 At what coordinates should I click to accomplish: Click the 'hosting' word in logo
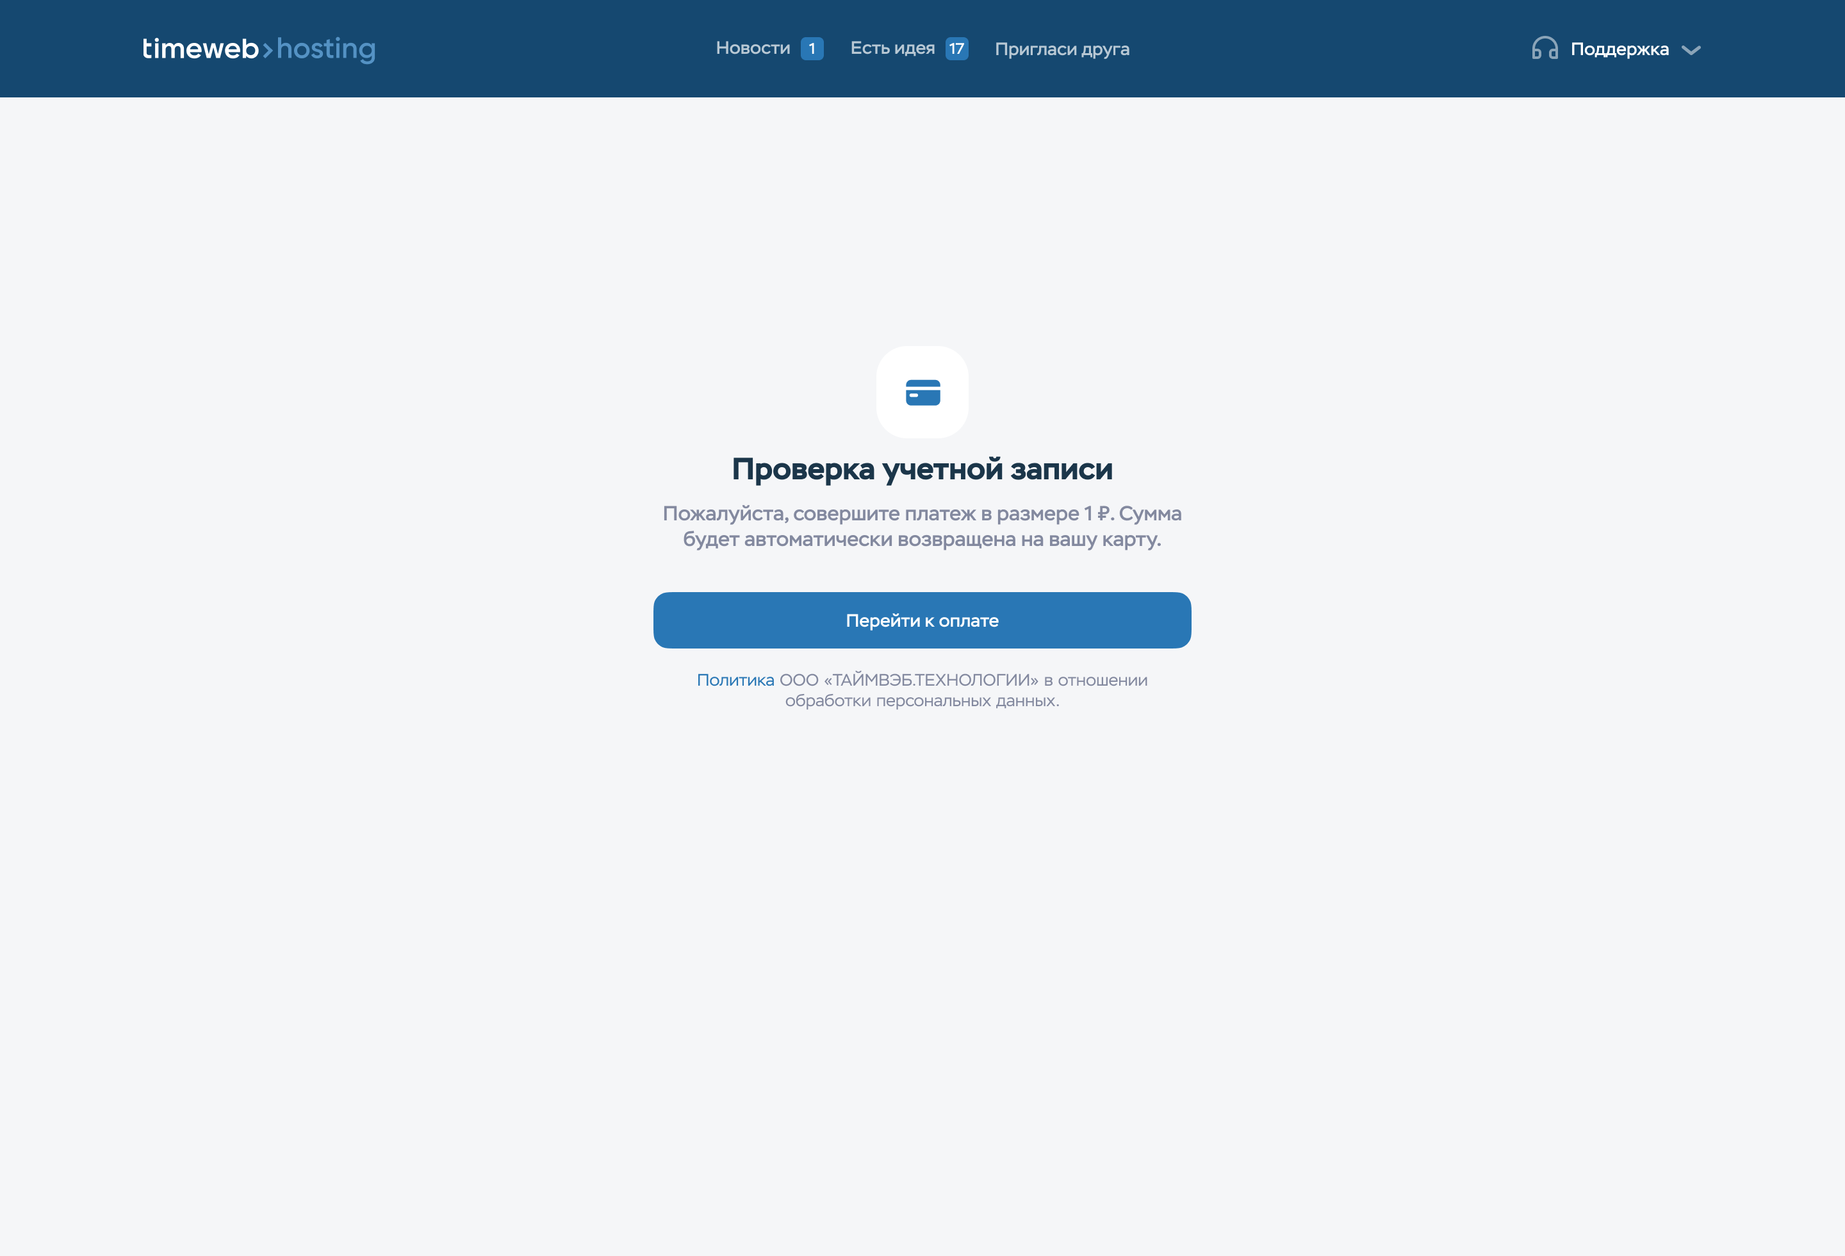pyautogui.click(x=325, y=49)
